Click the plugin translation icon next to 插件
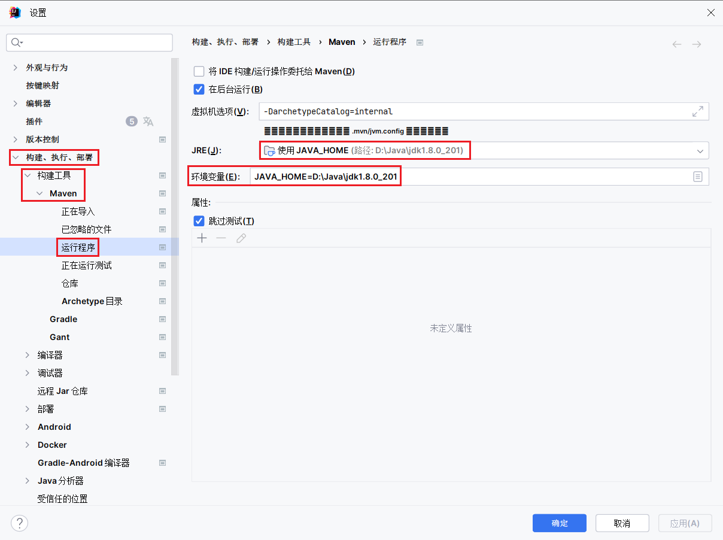The image size is (723, 540). 148,122
